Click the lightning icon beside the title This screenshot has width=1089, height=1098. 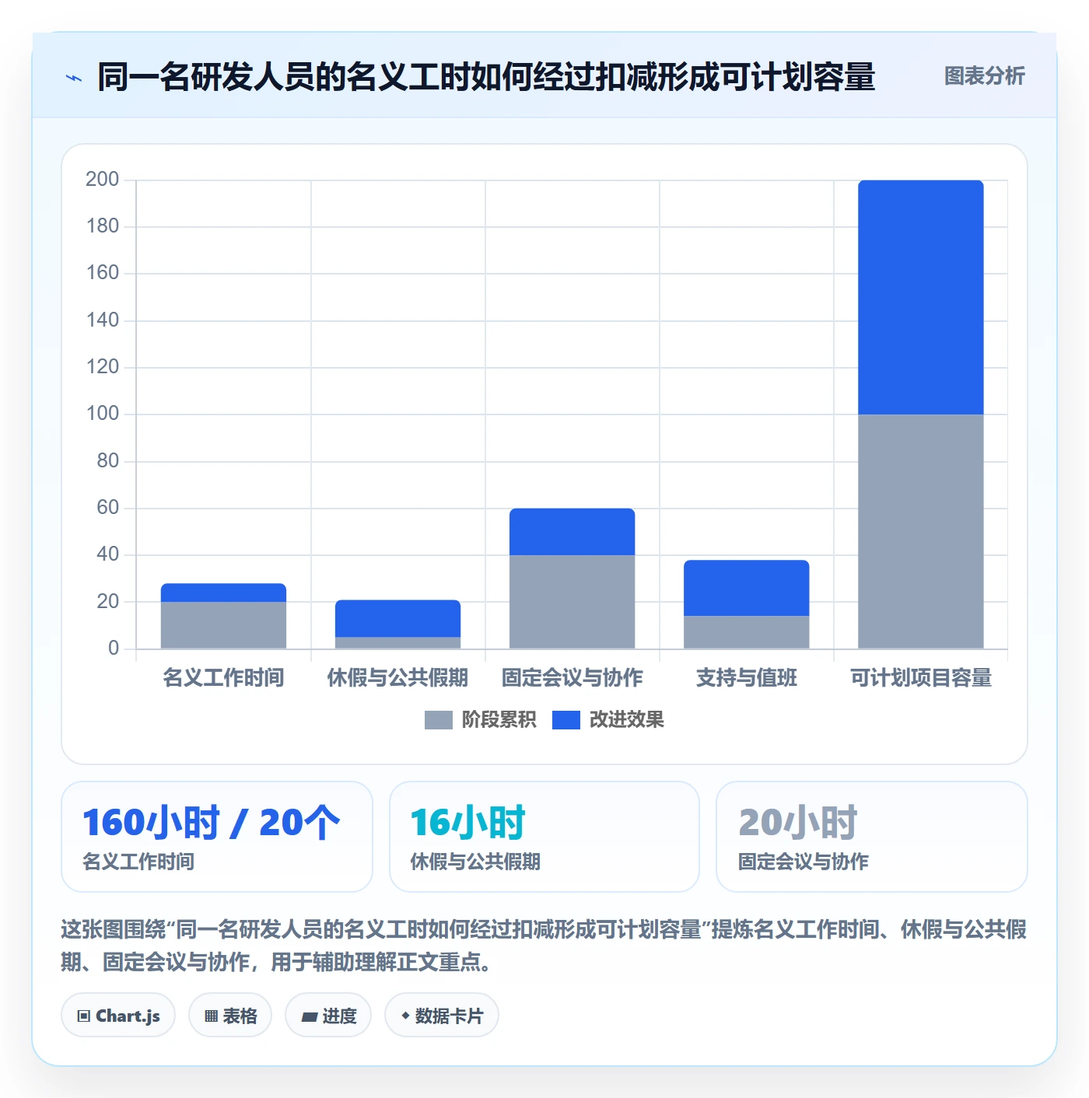(x=74, y=78)
